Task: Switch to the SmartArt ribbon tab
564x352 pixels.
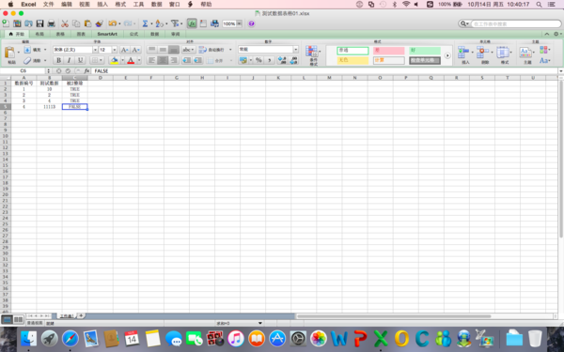Action: pos(107,34)
